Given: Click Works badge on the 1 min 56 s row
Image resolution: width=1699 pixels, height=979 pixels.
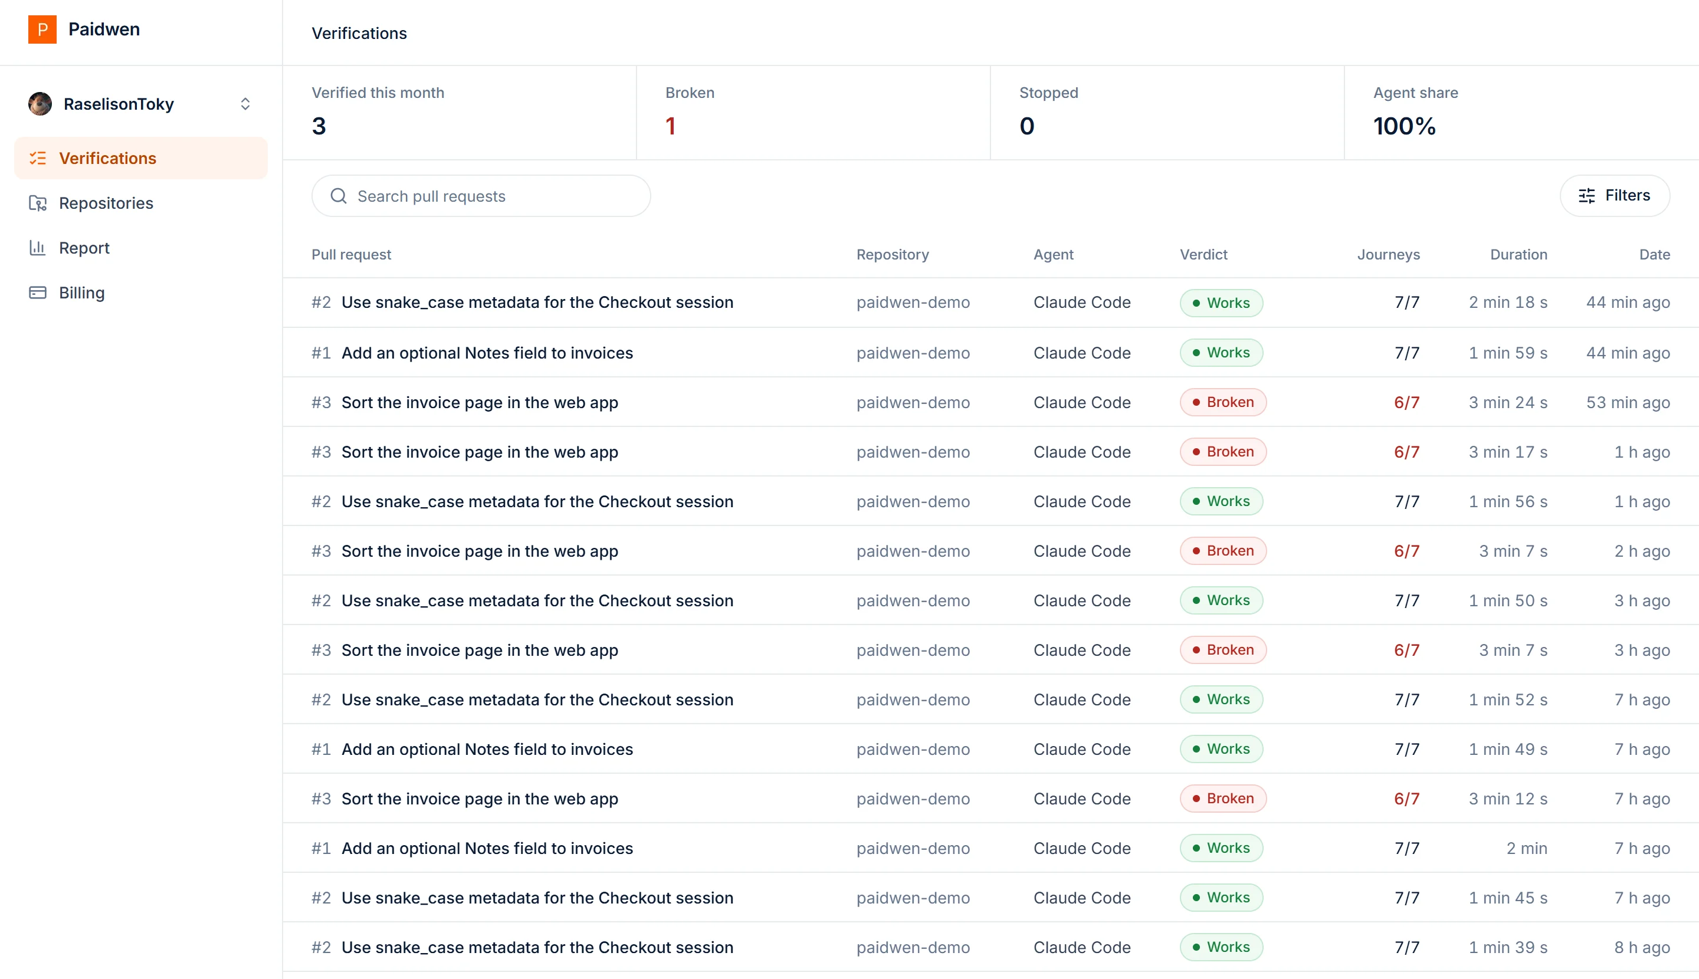Looking at the screenshot, I should tap(1221, 502).
